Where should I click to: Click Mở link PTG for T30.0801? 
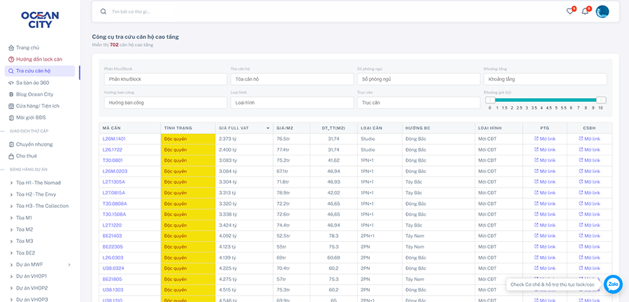point(544,160)
